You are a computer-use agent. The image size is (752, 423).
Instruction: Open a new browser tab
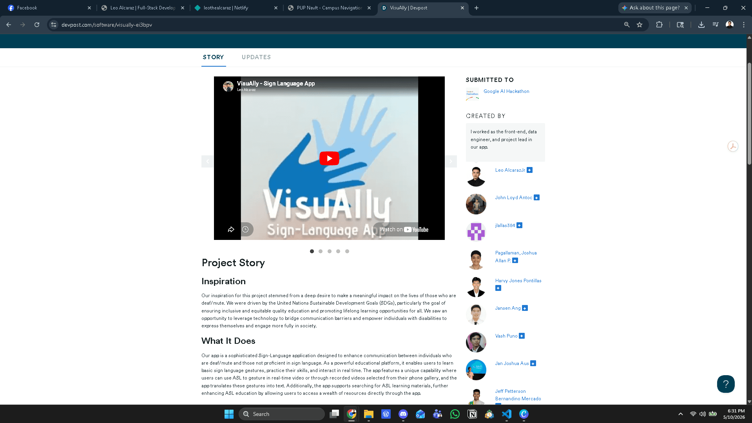[477, 8]
